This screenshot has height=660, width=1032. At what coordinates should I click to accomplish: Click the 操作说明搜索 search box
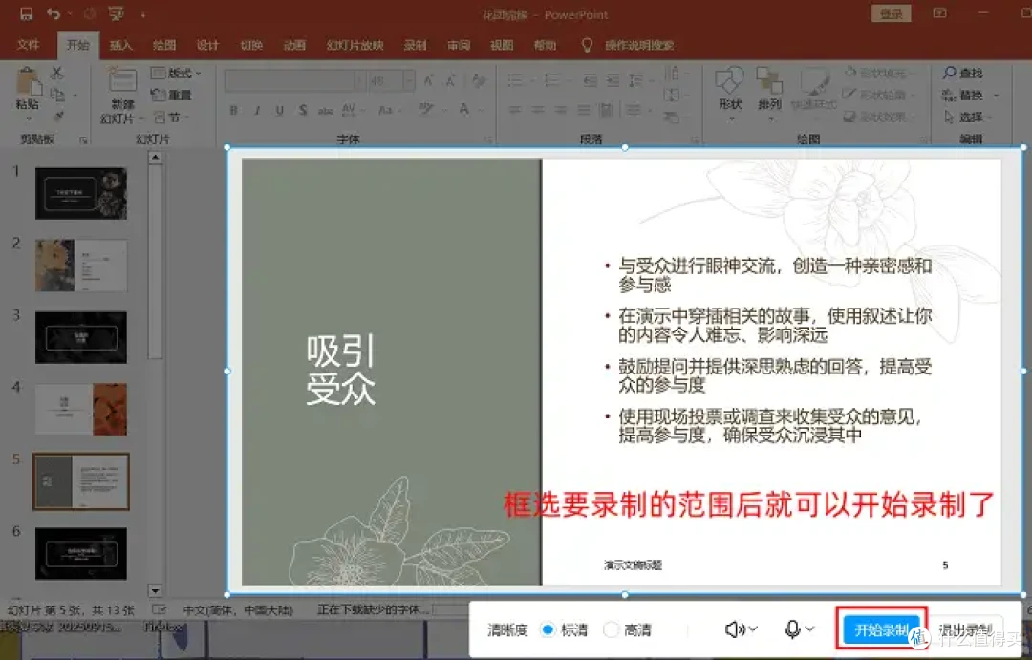[639, 46]
